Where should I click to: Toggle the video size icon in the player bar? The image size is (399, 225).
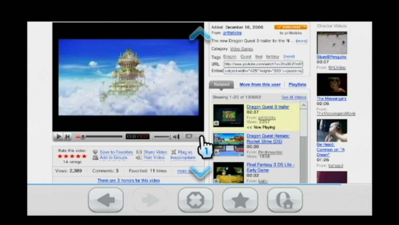tap(189, 136)
